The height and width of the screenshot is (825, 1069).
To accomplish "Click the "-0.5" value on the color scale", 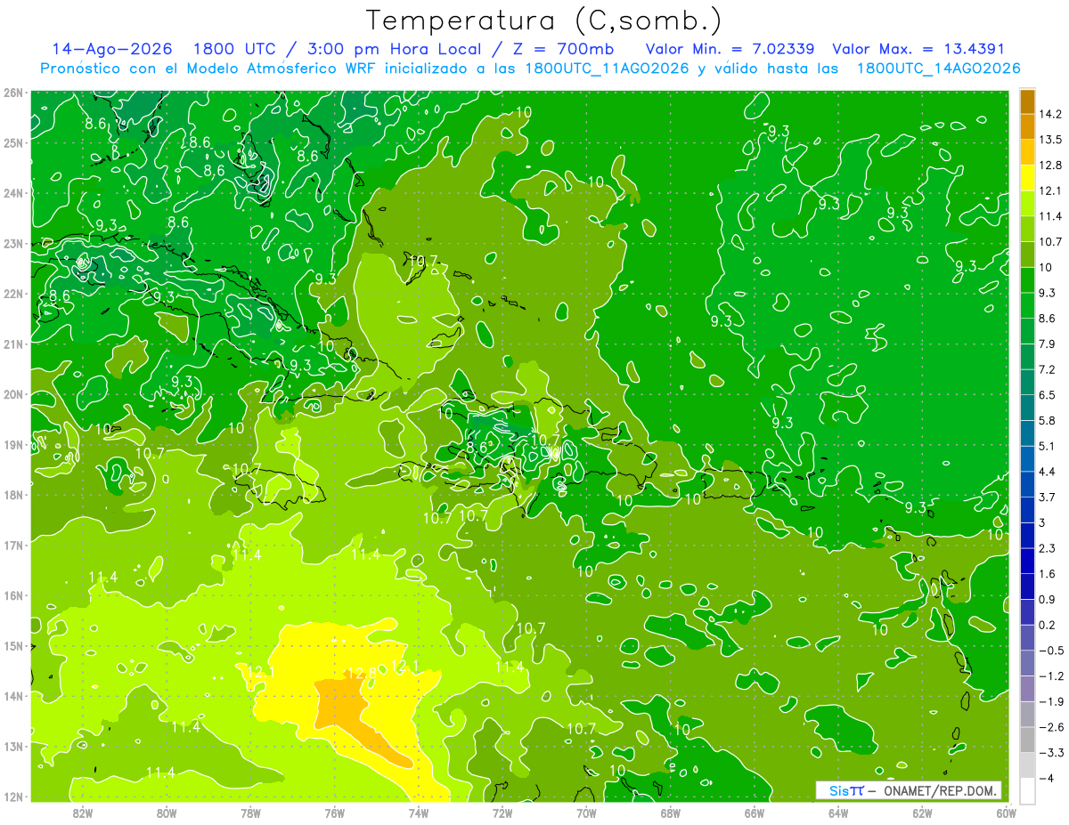I will [1051, 651].
